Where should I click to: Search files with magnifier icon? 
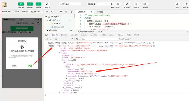click(52, 12)
